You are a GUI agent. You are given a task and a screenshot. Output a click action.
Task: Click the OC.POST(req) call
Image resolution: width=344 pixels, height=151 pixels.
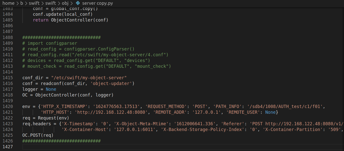pos(38,135)
